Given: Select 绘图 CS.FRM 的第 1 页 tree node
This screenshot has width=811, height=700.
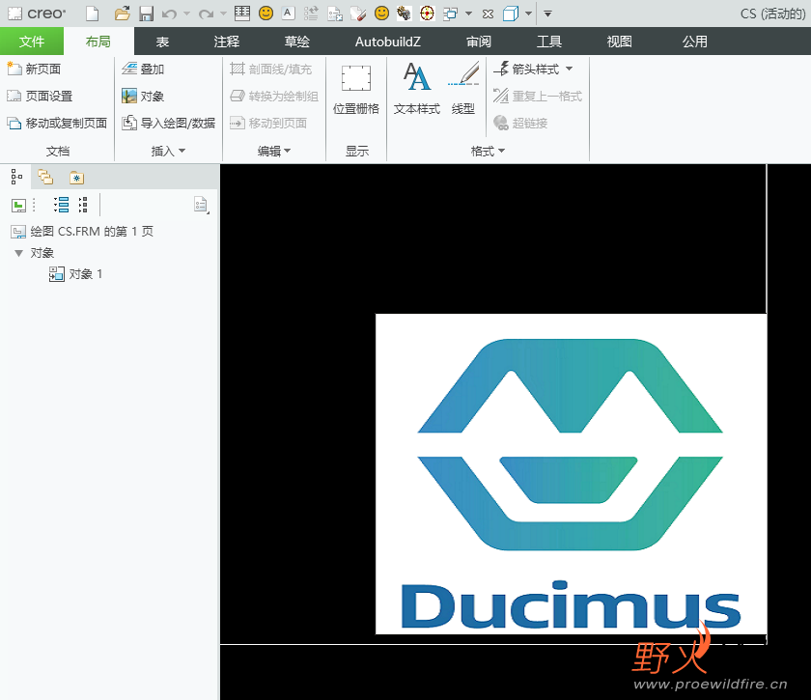Looking at the screenshot, I should pos(82,232).
